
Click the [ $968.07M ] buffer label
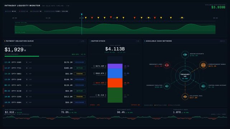pos(100,73)
